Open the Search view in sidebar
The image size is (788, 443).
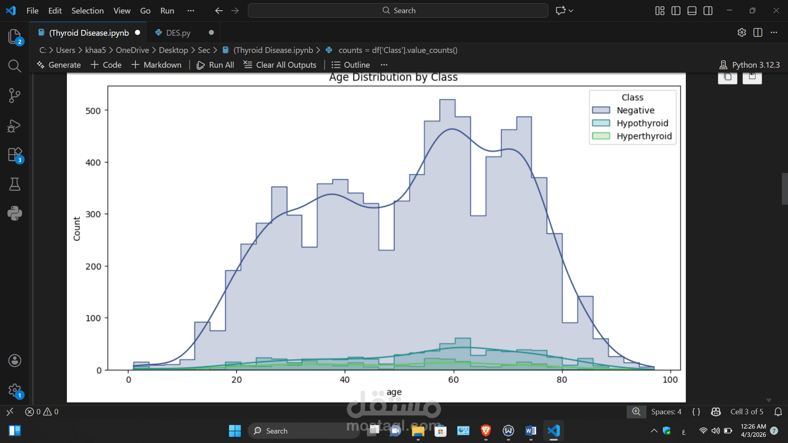[15, 66]
